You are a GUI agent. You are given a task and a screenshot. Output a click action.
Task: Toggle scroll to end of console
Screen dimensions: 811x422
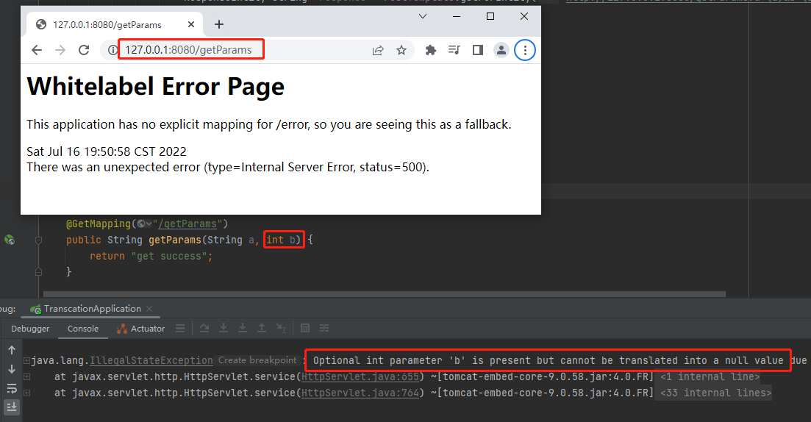click(x=12, y=407)
